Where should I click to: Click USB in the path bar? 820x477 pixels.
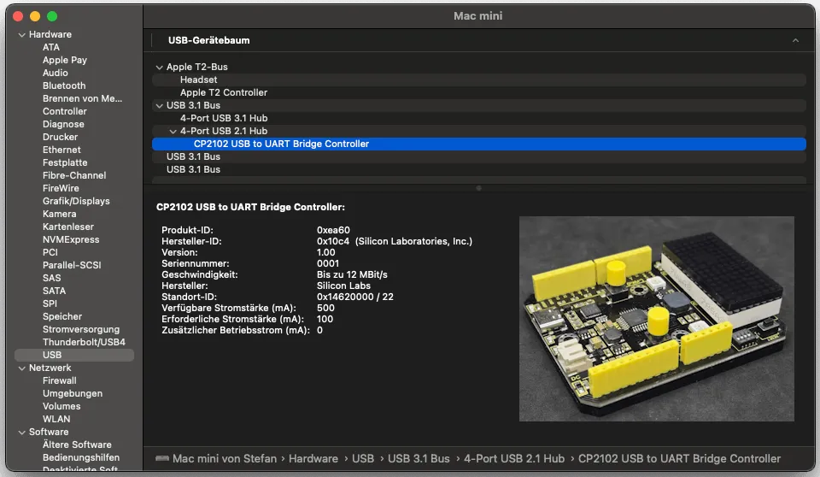pyautogui.click(x=363, y=459)
